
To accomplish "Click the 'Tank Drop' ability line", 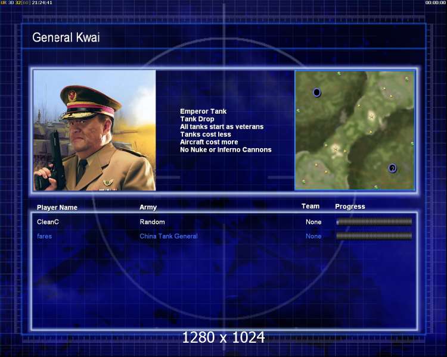I will click(x=197, y=119).
